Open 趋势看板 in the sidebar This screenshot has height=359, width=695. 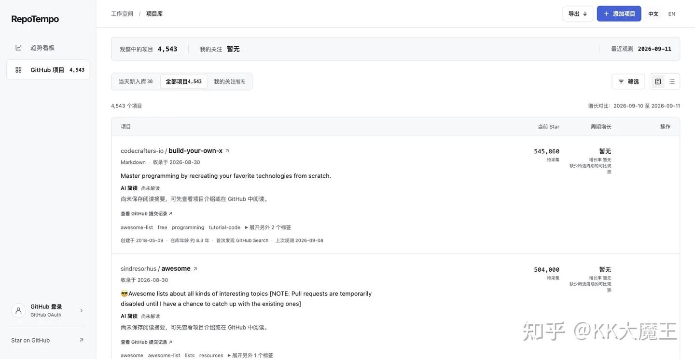[x=48, y=48]
